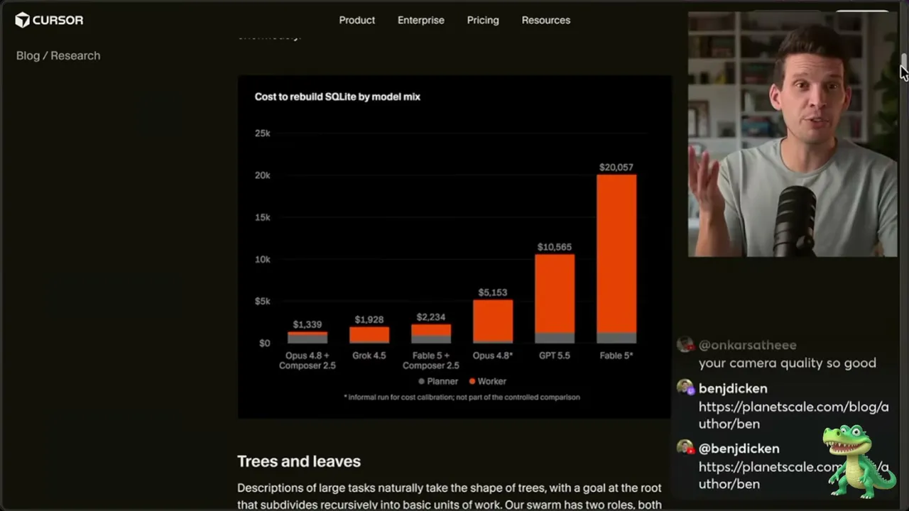This screenshot has width=909, height=511.
Task: Click the Cursor cube logo icon
Action: 22,20
